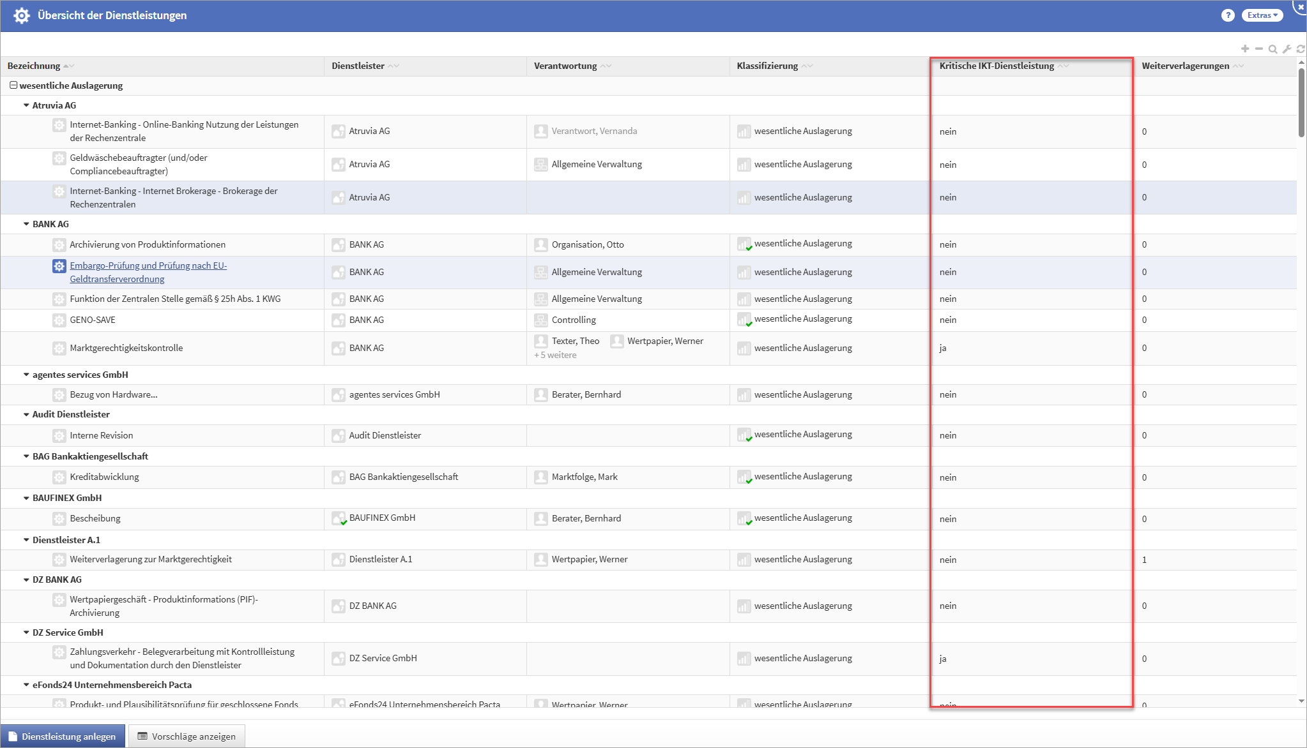The width and height of the screenshot is (1307, 748).
Task: Click the Dienstleistung anlegen button
Action: 63,736
